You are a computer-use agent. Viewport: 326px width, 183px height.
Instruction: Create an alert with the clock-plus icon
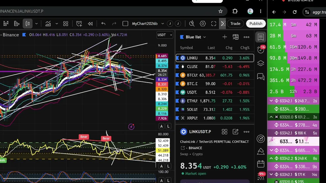pyautogui.click(x=79, y=24)
